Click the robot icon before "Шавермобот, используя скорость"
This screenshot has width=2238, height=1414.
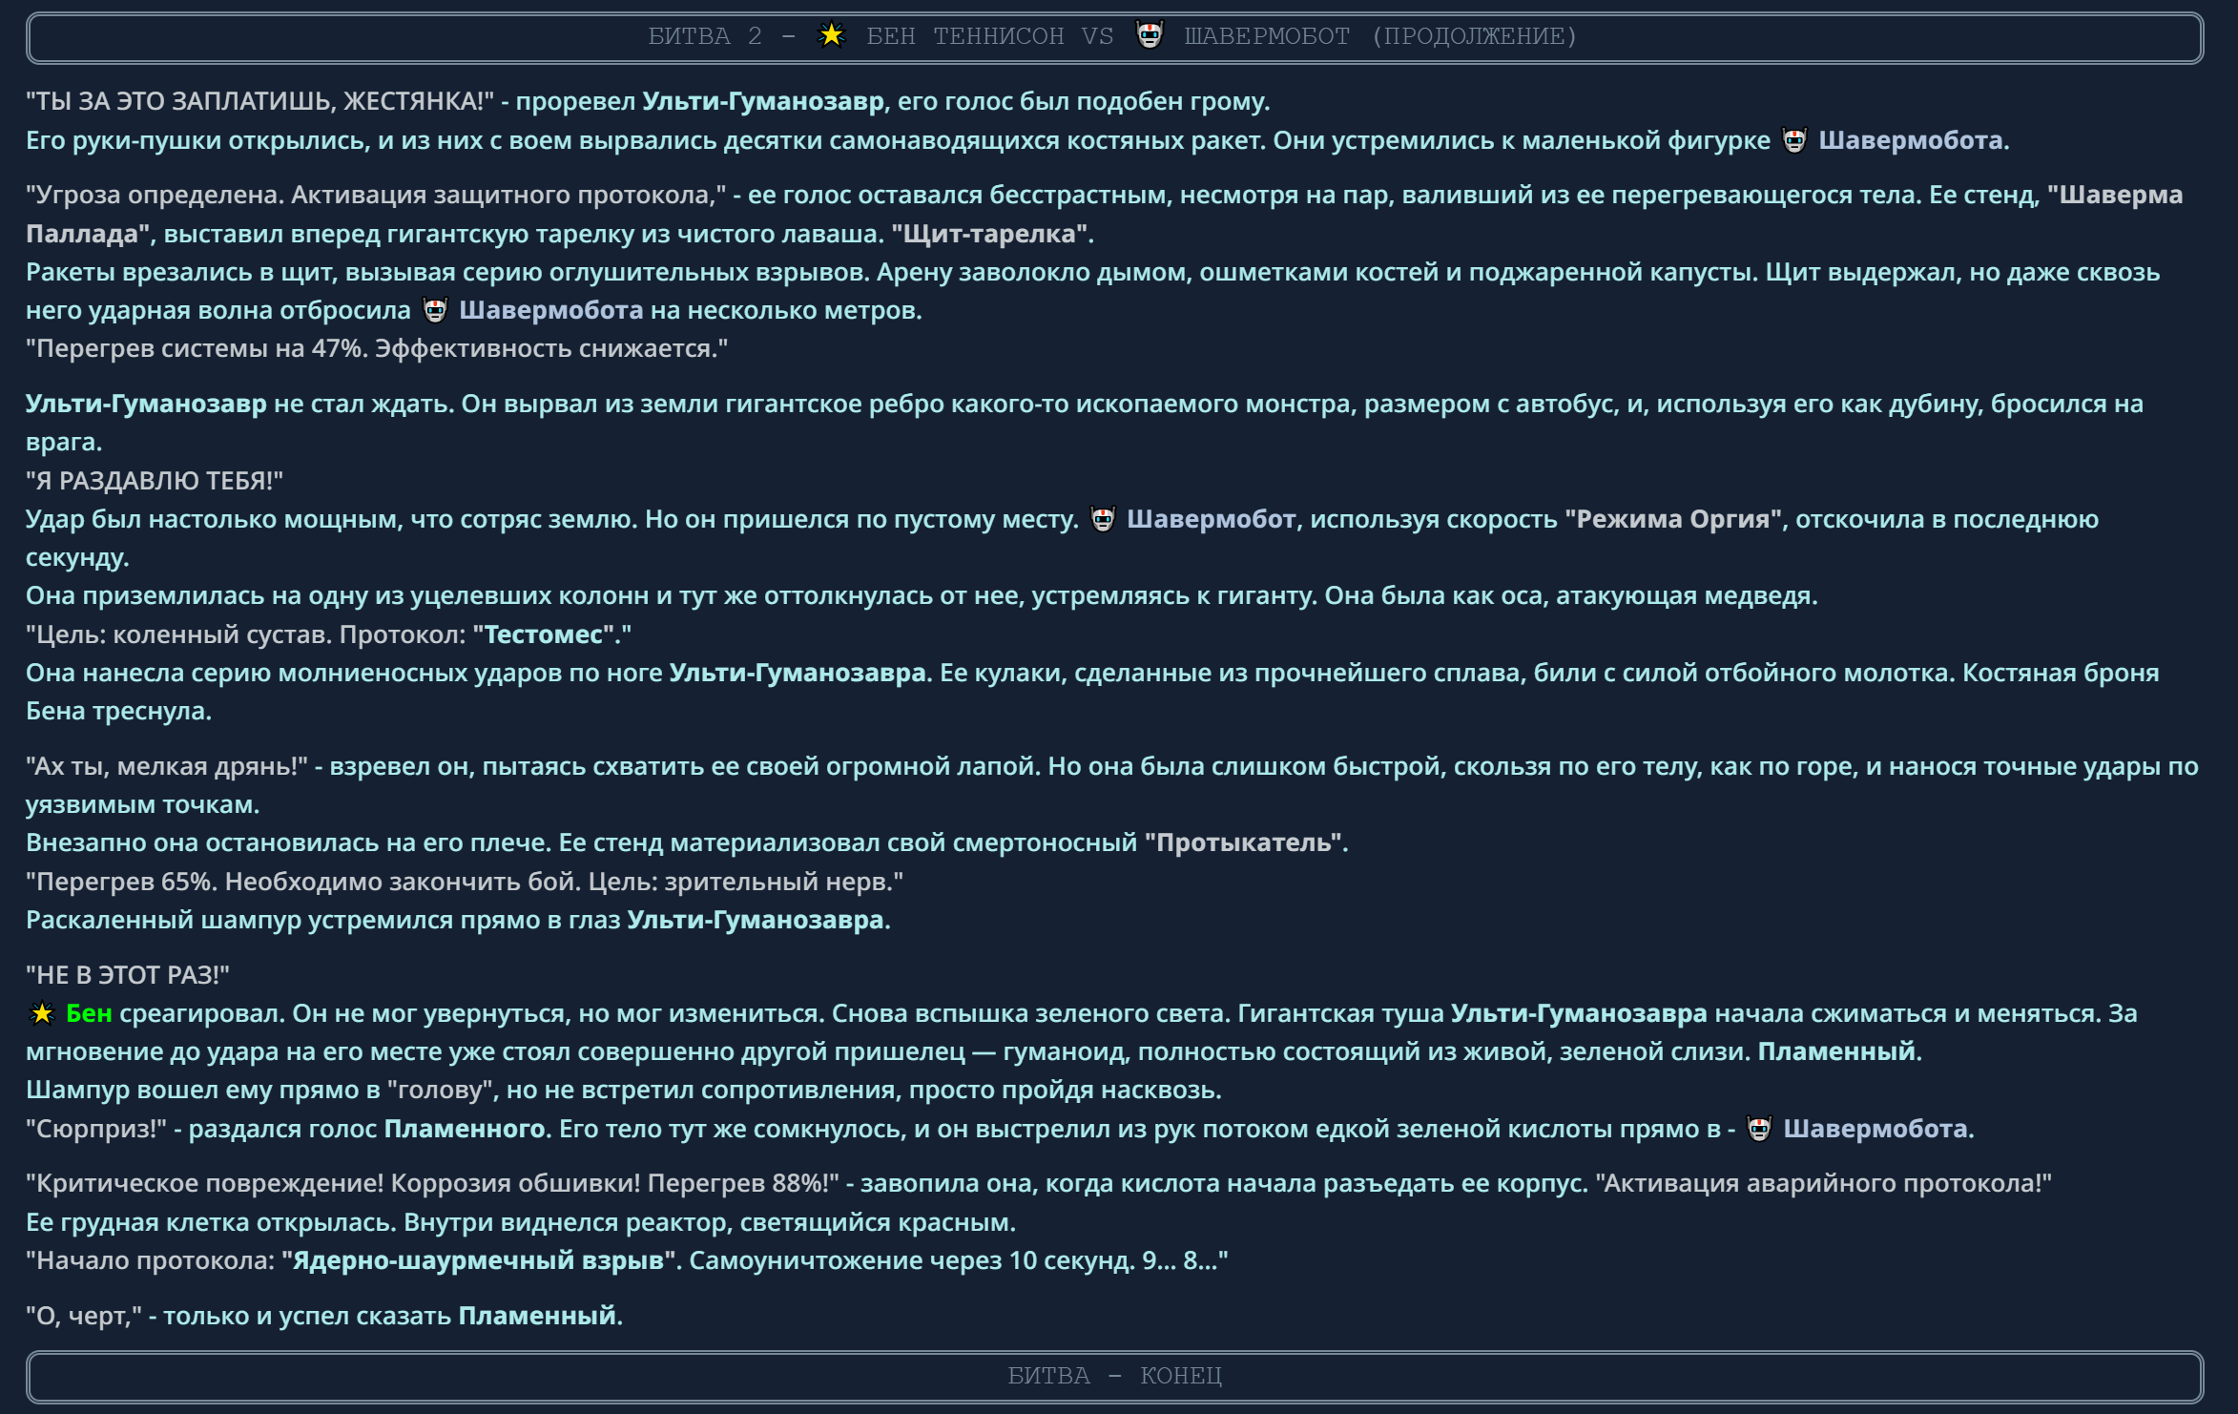[x=1103, y=519]
